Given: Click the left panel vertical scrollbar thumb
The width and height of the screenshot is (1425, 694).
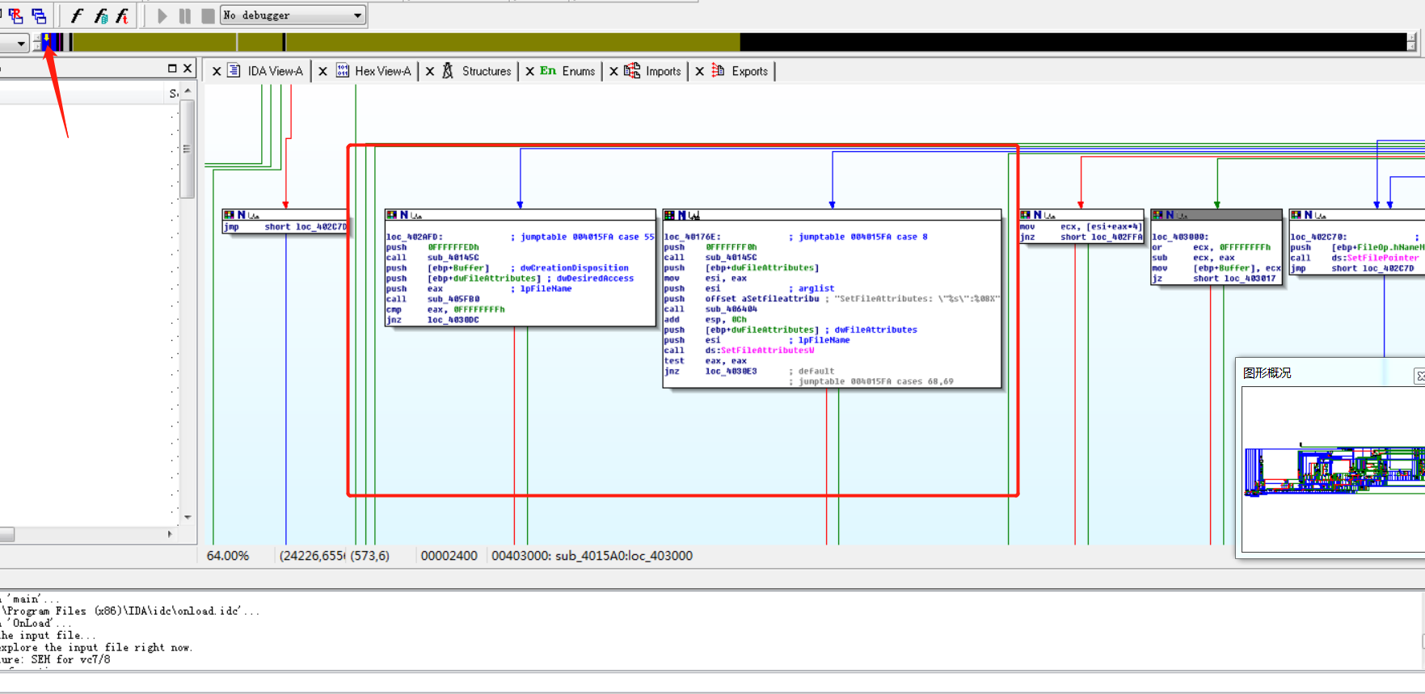Looking at the screenshot, I should [x=188, y=149].
